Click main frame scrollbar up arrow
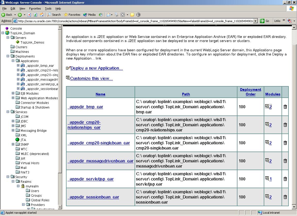The height and width of the screenshot is (216, 297). coord(294,28)
